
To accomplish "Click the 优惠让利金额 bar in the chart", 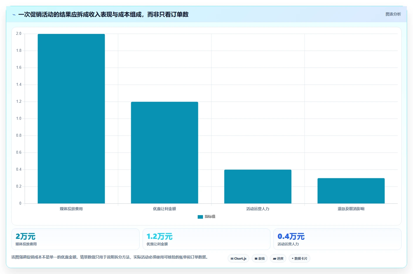I will pyautogui.click(x=165, y=153).
